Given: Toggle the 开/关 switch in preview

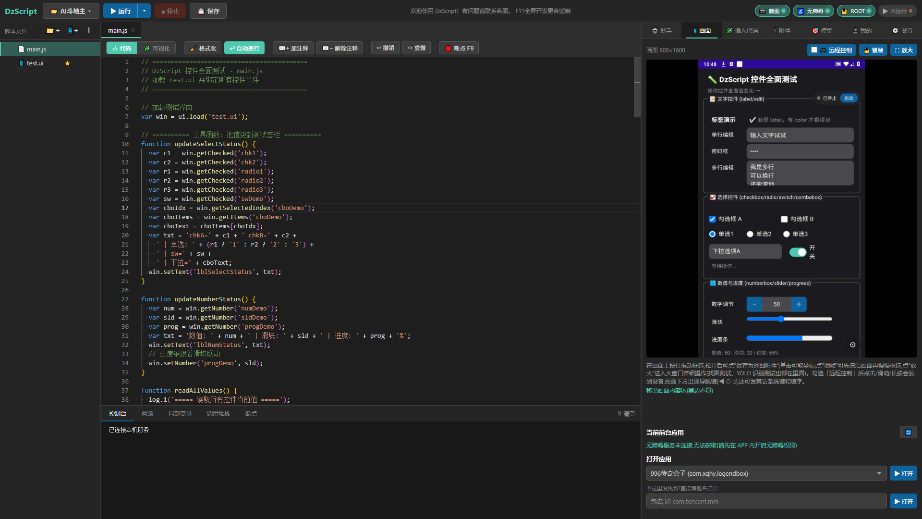Looking at the screenshot, I should 798,252.
